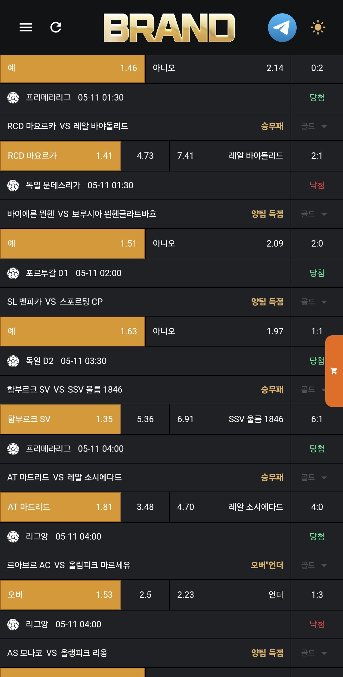Open the orange cart side tab
Image resolution: width=343 pixels, height=677 pixels.
[334, 371]
